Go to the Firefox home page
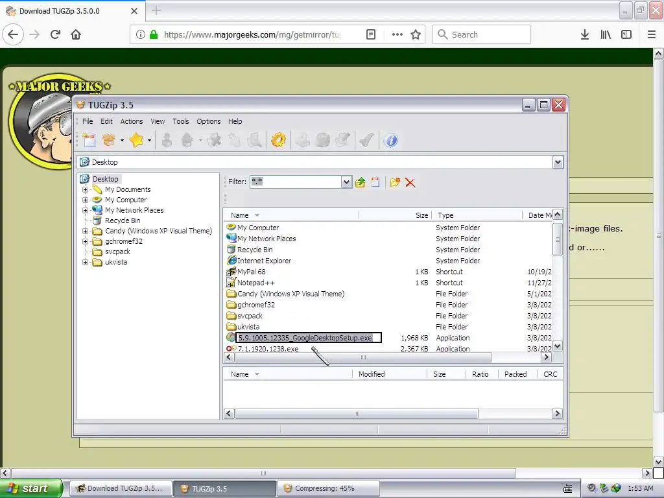Image resolution: width=664 pixels, height=498 pixels. coord(76,34)
